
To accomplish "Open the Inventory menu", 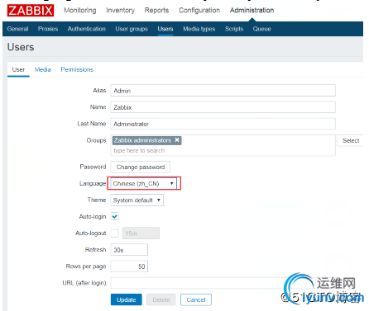I will pos(120,11).
